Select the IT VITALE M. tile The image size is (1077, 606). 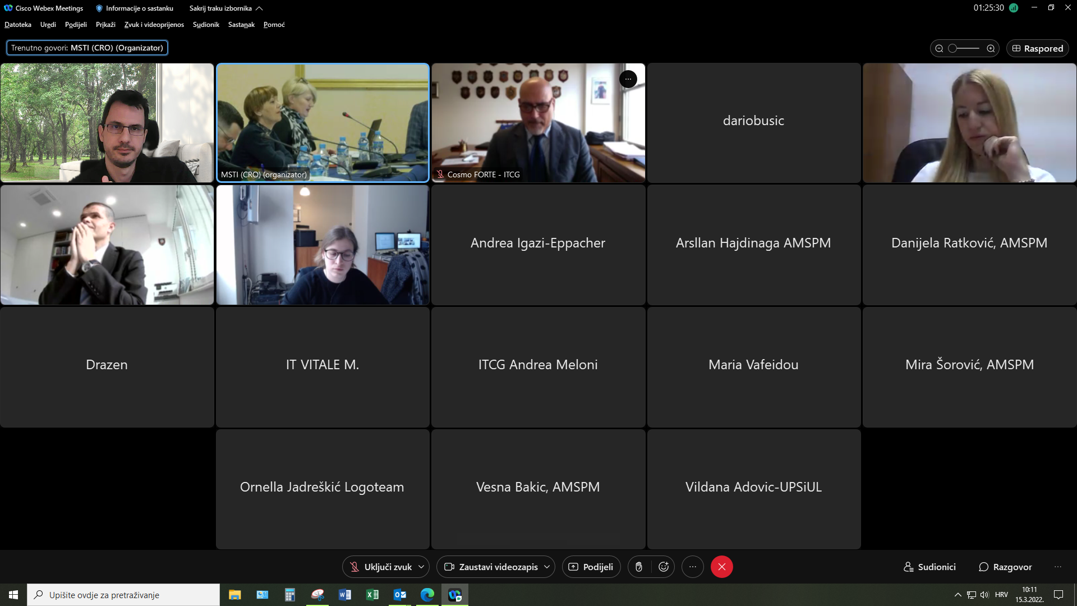[x=323, y=367]
